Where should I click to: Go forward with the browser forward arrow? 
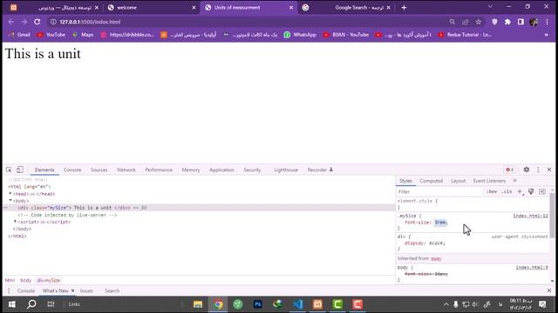(24, 22)
